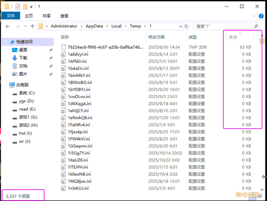The width and height of the screenshot is (267, 201).
Task: Select the 1a6dvyI.ini file icon
Action: (x=63, y=54)
